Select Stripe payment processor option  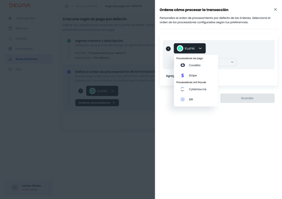tap(196, 75)
